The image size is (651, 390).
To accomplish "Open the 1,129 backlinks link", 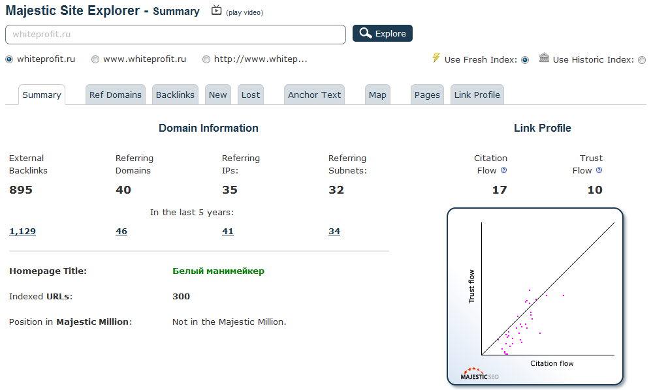I will coord(22,232).
